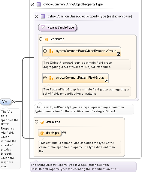Image resolution: width=142 pixels, height=173 pixels.
Task: Click the StringObjectPropertyType purple square icon
Action: coord(39,5)
